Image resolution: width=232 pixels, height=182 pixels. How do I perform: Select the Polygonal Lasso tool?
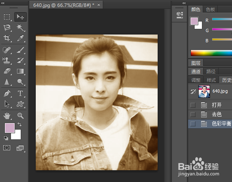pos(7,28)
